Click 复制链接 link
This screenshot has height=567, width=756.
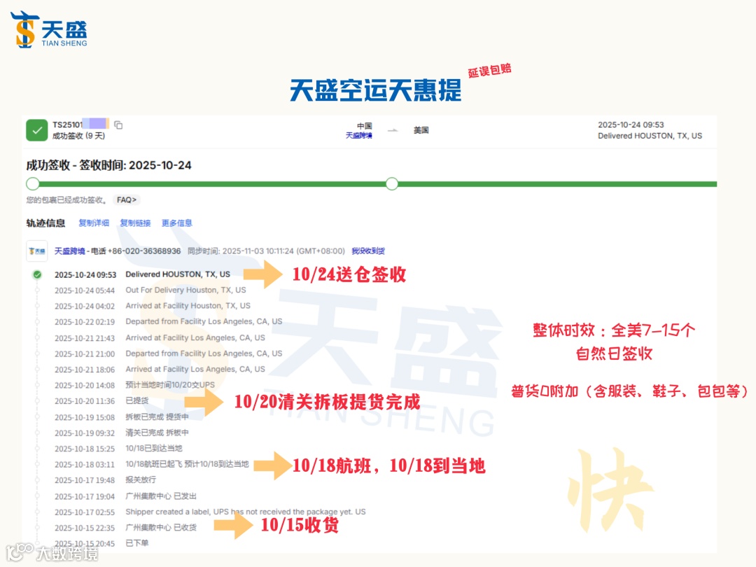(136, 223)
